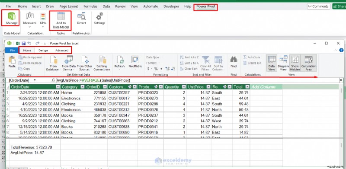Image resolution: width=346 pixels, height=169 pixels.
Task: Switch to the Design tab
Action: click(43, 50)
